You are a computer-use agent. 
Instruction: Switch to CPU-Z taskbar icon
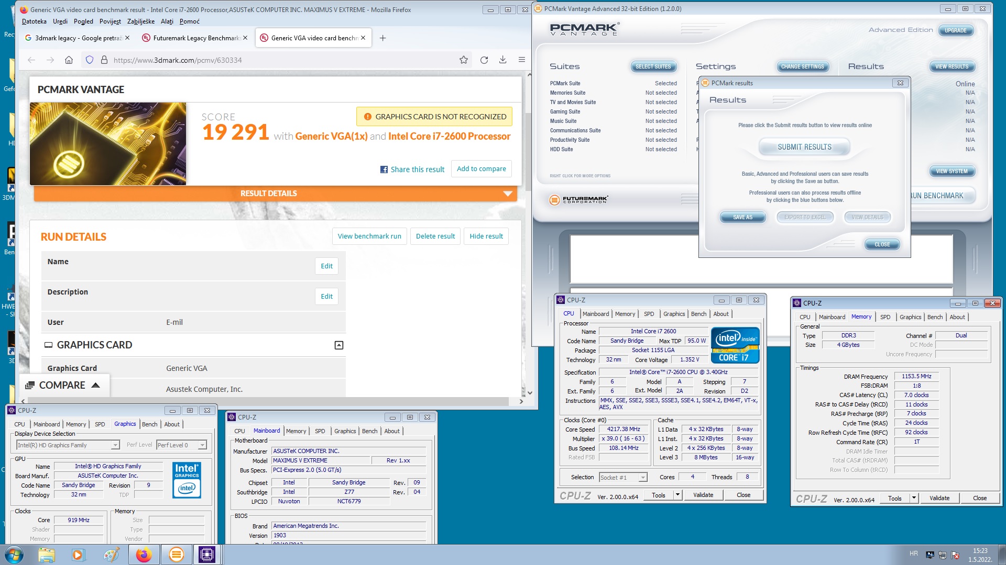[x=207, y=555]
